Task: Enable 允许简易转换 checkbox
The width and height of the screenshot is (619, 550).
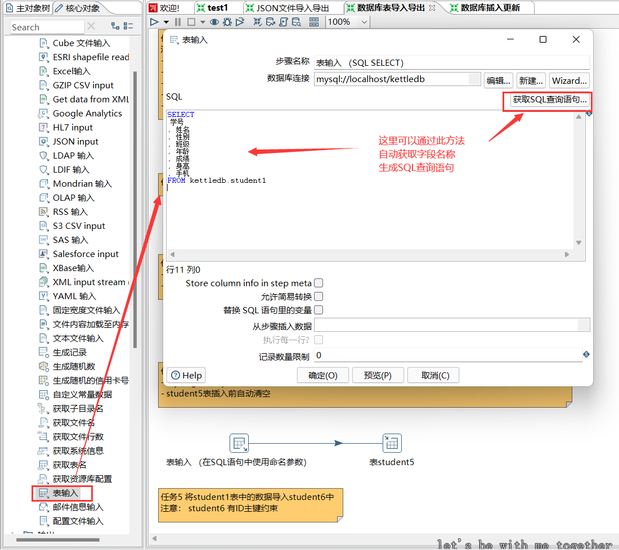Action: 319,296
